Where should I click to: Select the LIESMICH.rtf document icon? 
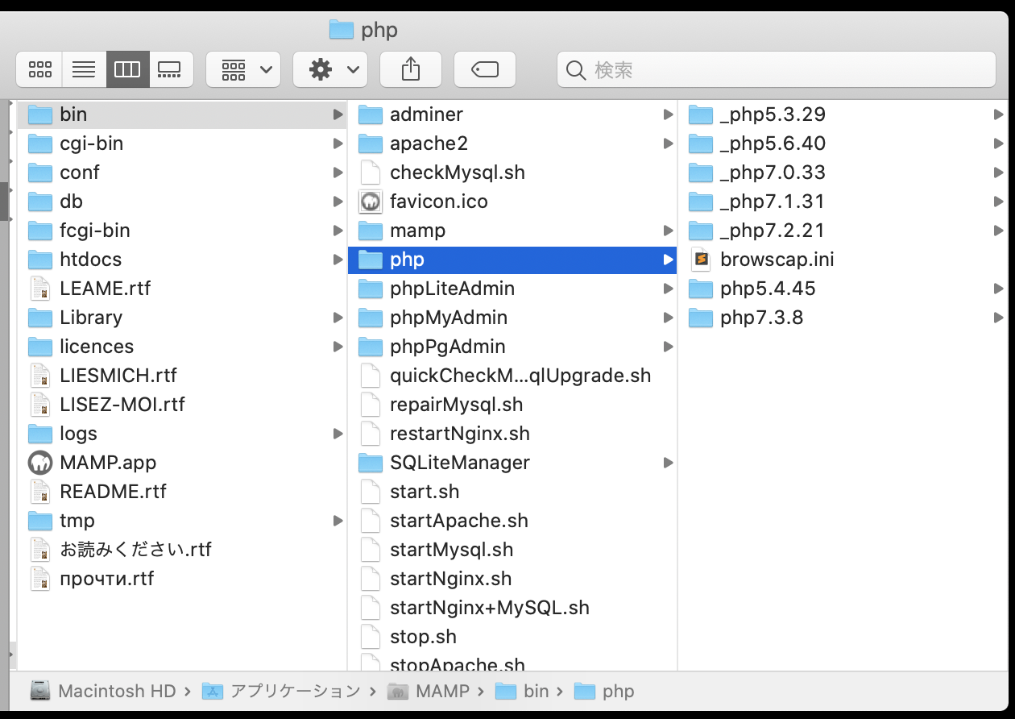[x=40, y=376]
